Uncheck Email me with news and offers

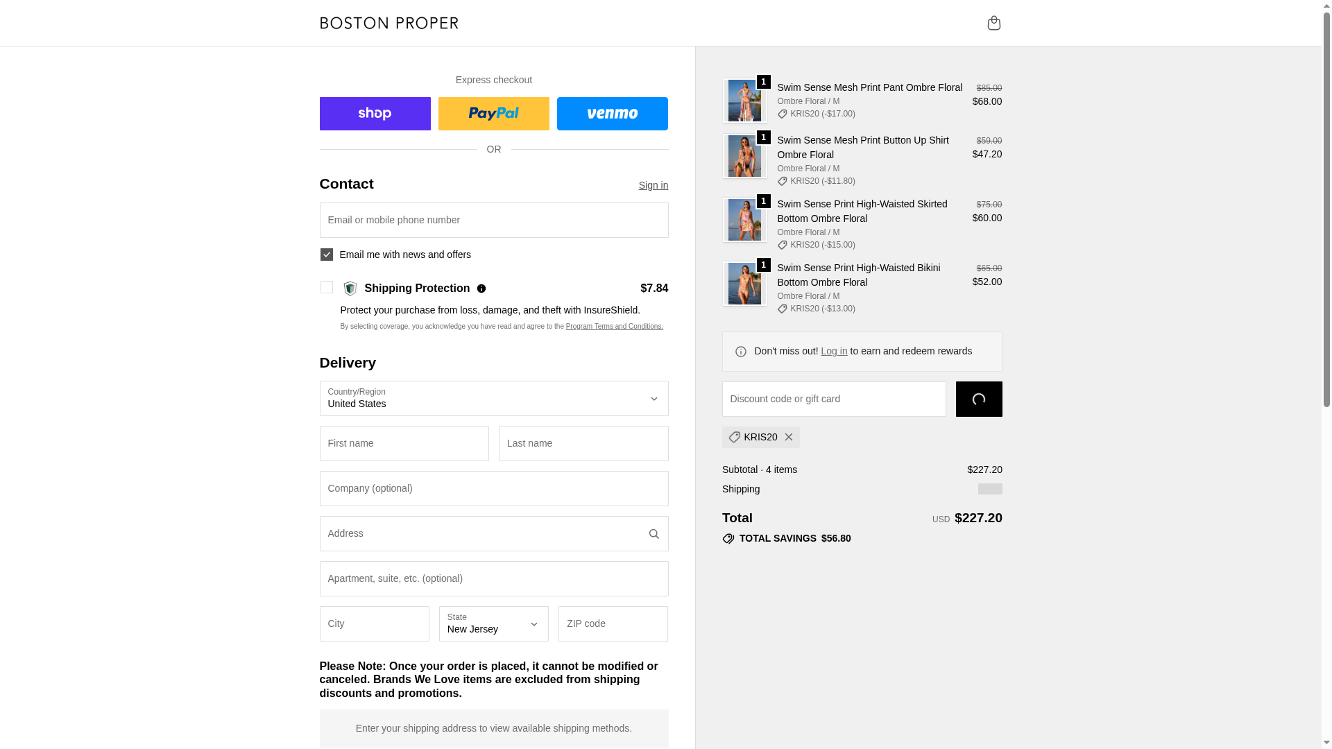pyautogui.click(x=327, y=255)
